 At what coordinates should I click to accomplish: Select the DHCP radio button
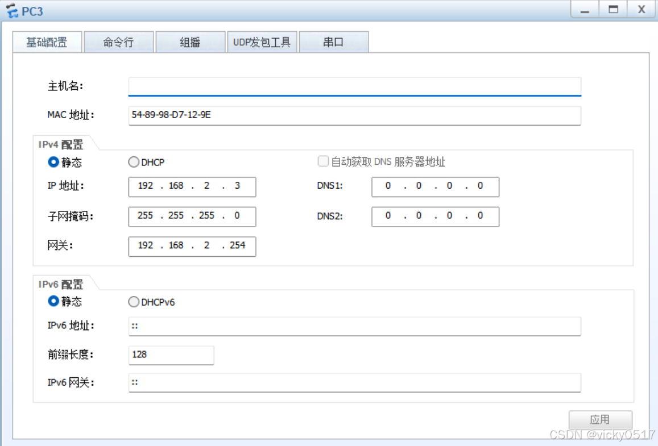click(134, 162)
